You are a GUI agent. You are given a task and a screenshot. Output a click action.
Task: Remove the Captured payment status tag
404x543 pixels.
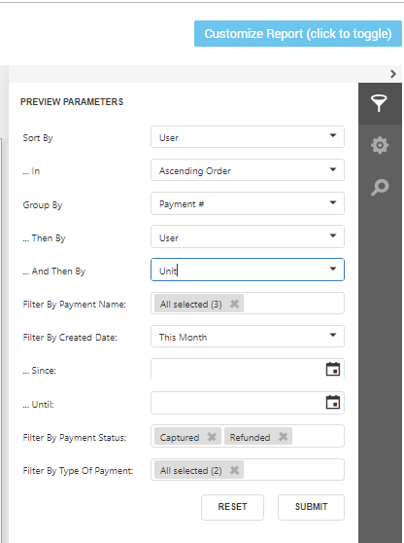coord(212,437)
